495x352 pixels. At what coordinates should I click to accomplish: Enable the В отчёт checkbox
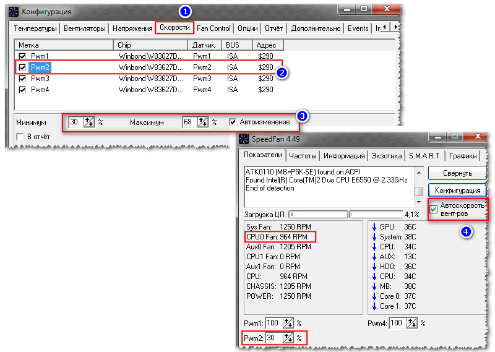(20, 137)
